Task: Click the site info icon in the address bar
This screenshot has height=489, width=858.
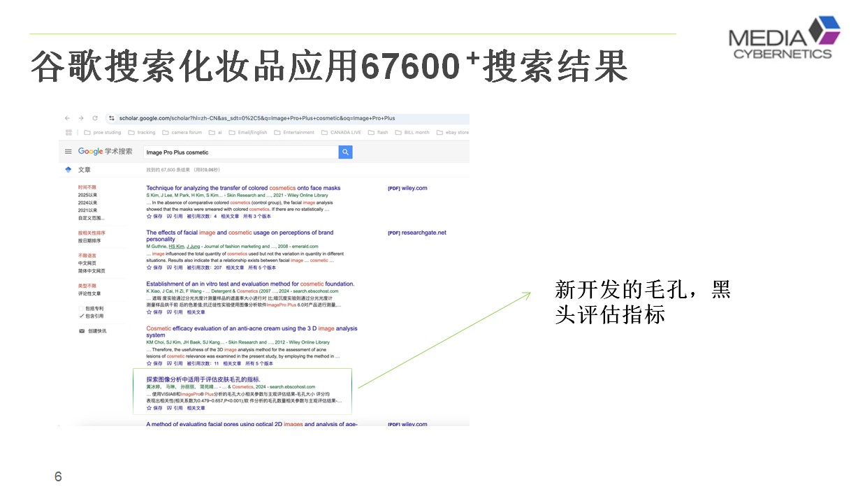Action: click(x=111, y=119)
